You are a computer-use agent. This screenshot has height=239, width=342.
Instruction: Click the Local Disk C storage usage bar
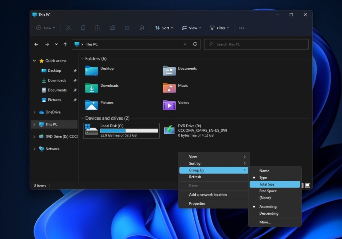click(129, 130)
